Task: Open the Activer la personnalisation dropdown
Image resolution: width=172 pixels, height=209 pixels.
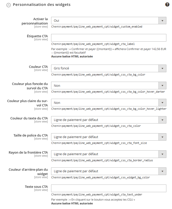Action: (x=109, y=20)
